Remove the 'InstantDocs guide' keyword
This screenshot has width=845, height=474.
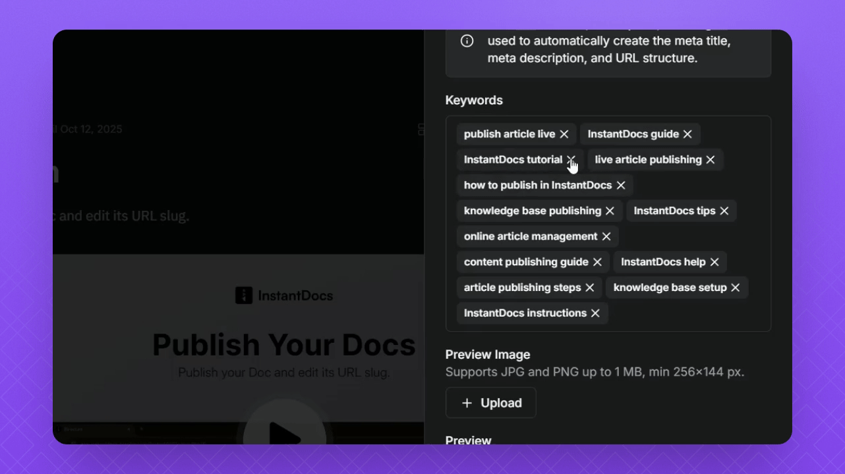[x=687, y=134]
